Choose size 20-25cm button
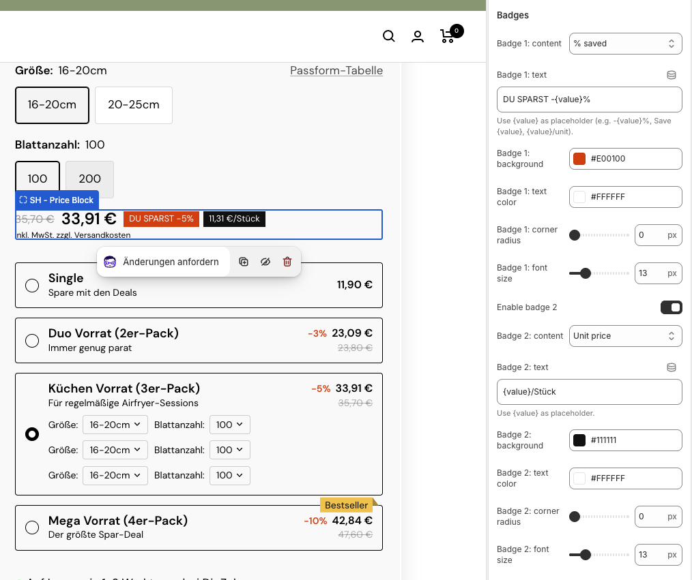Screen dimensions: 692x580 pyautogui.click(x=134, y=105)
